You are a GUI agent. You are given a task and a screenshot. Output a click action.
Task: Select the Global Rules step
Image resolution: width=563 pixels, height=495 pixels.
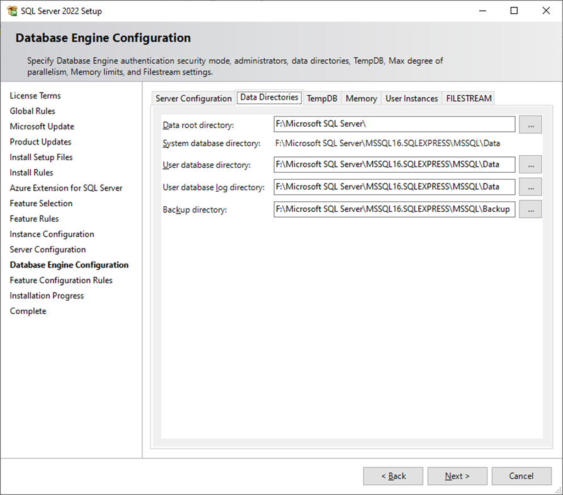click(x=32, y=111)
